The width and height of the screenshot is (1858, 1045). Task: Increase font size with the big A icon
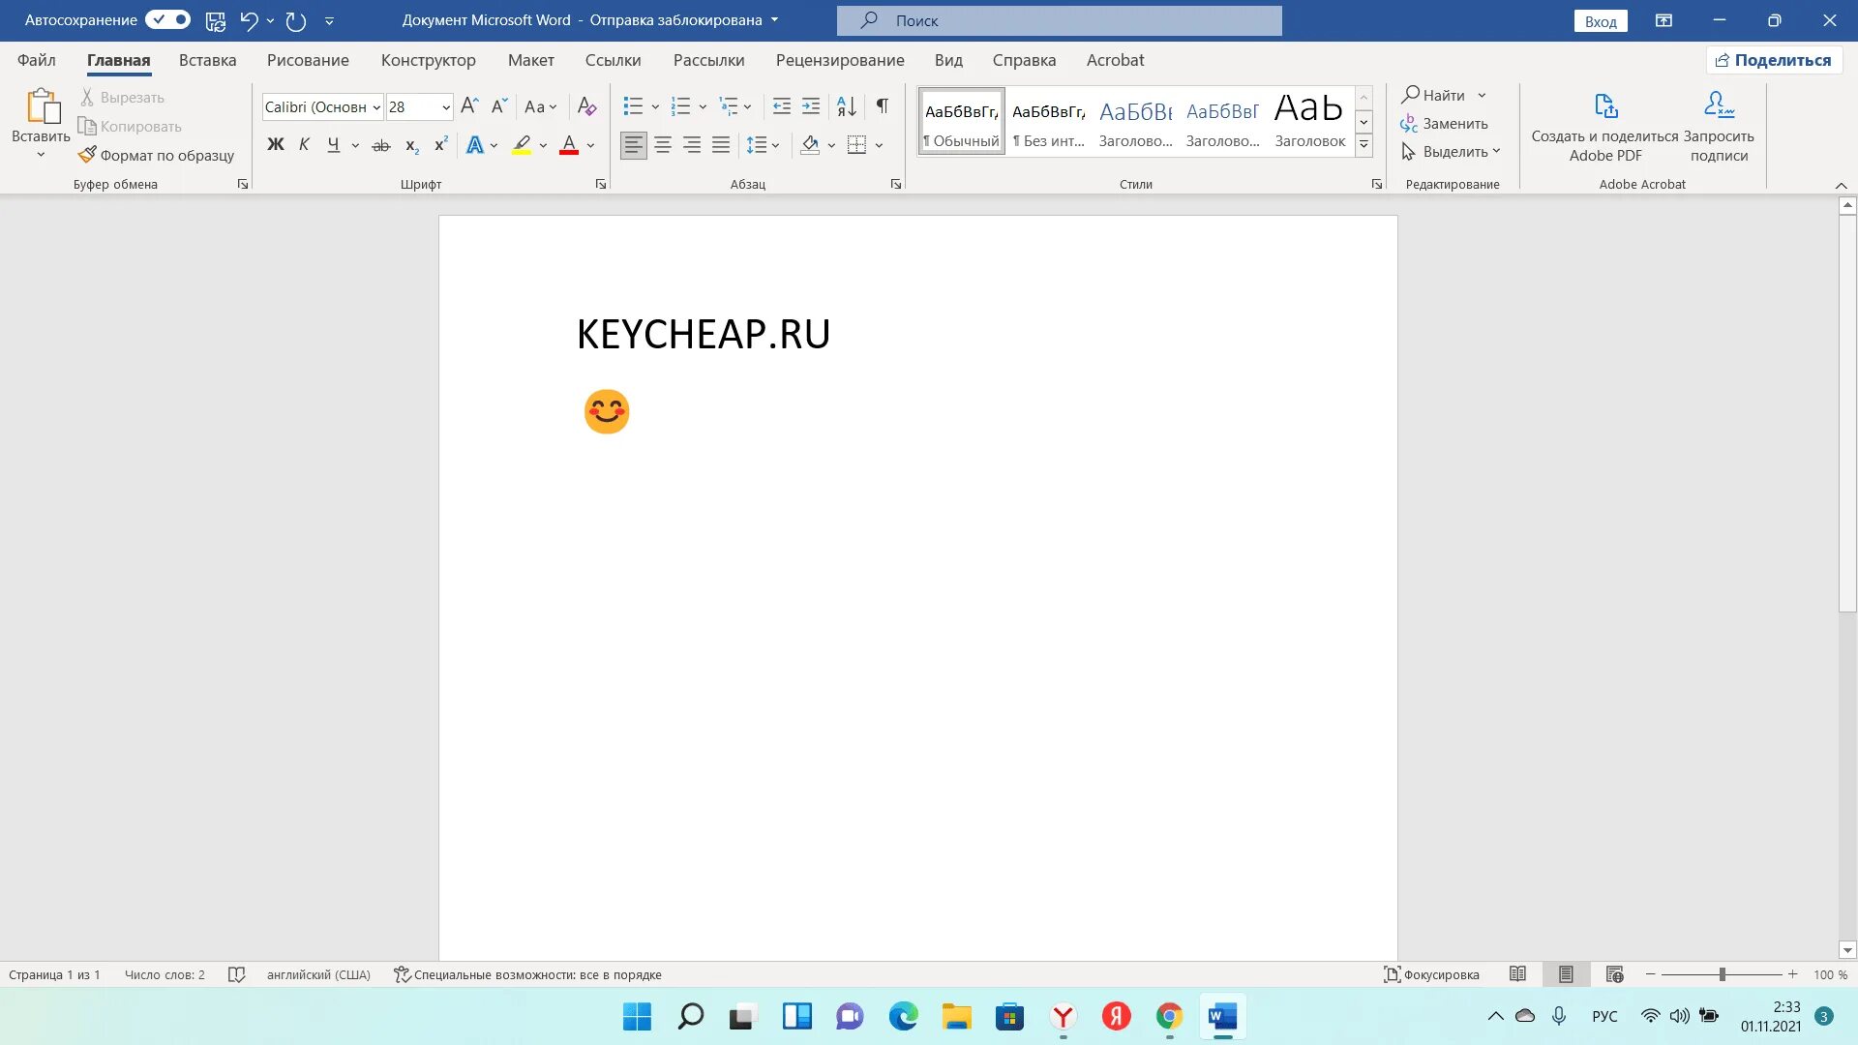(x=469, y=106)
